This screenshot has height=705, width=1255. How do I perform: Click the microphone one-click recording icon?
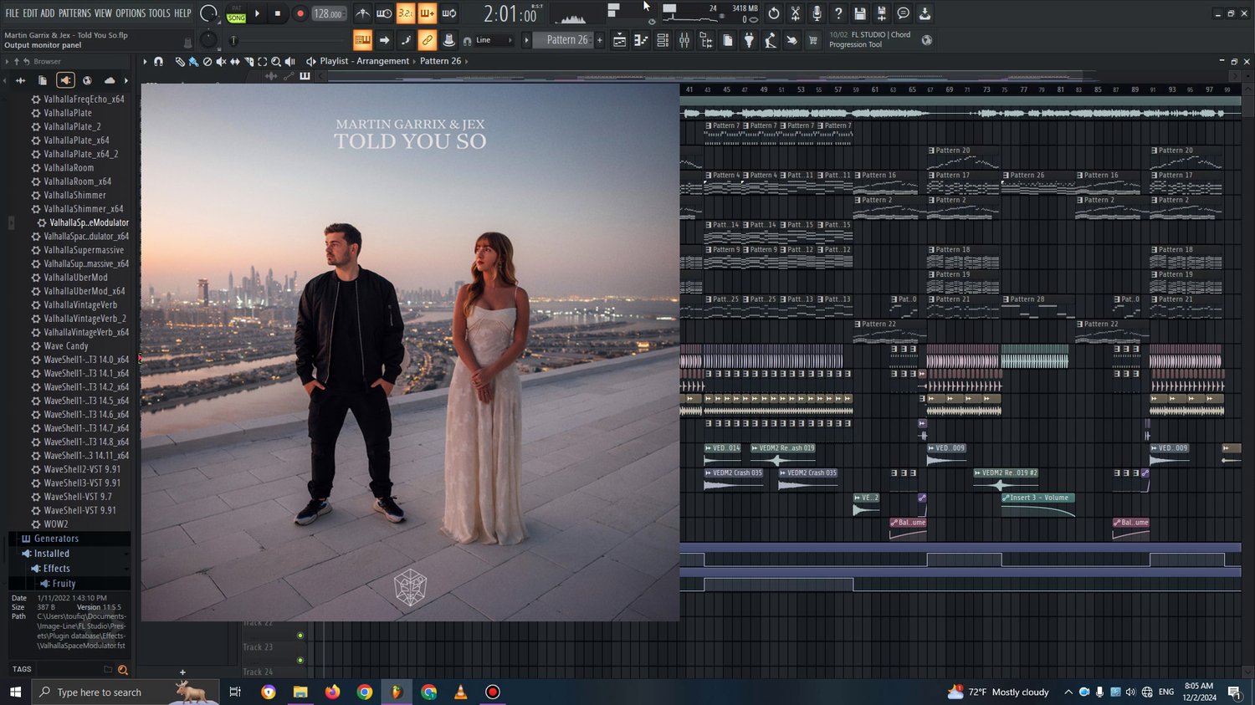(x=817, y=13)
